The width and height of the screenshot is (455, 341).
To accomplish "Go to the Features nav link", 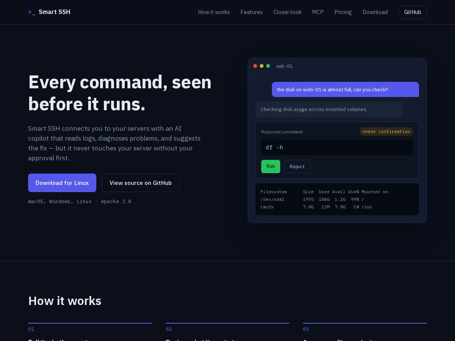I will pos(251,12).
